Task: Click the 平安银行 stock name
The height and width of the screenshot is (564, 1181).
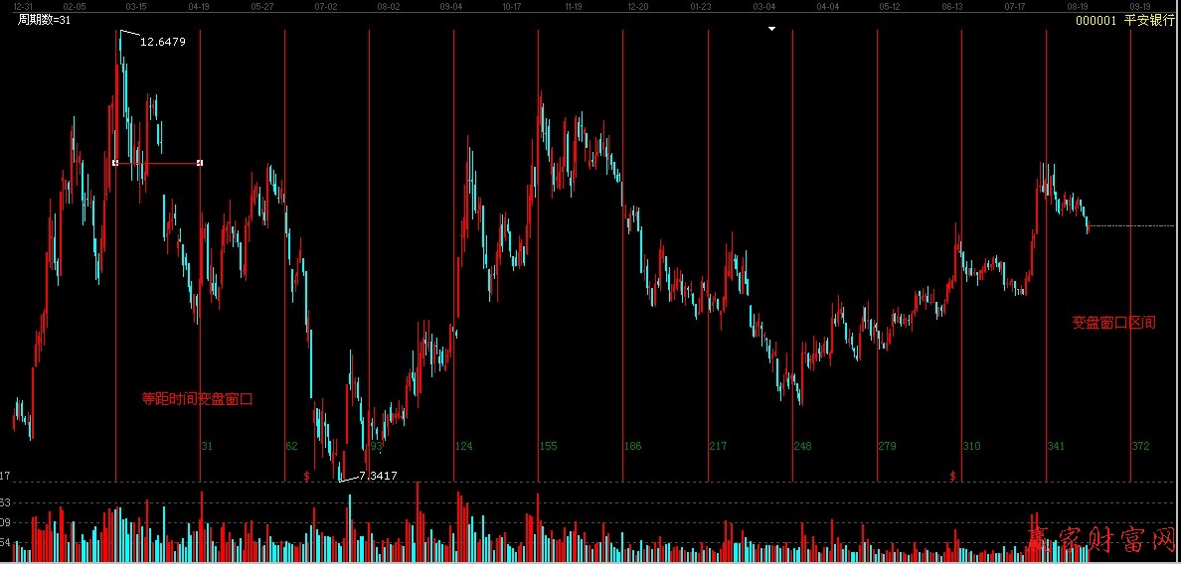Action: click(x=1149, y=20)
